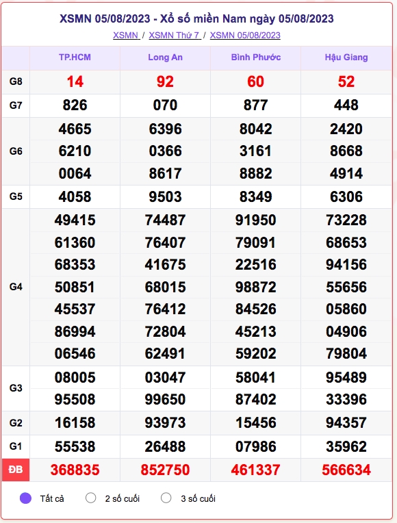Viewport: 397px width, 523px height.
Task: Click the G1 row label
Action: click(16, 446)
